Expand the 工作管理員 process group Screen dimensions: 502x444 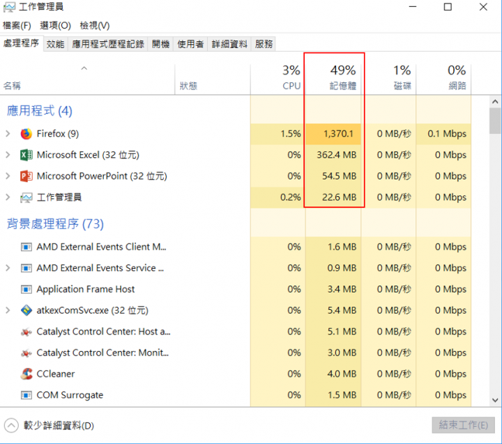click(8, 197)
